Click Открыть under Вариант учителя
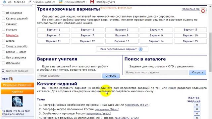 coord(111,76)
